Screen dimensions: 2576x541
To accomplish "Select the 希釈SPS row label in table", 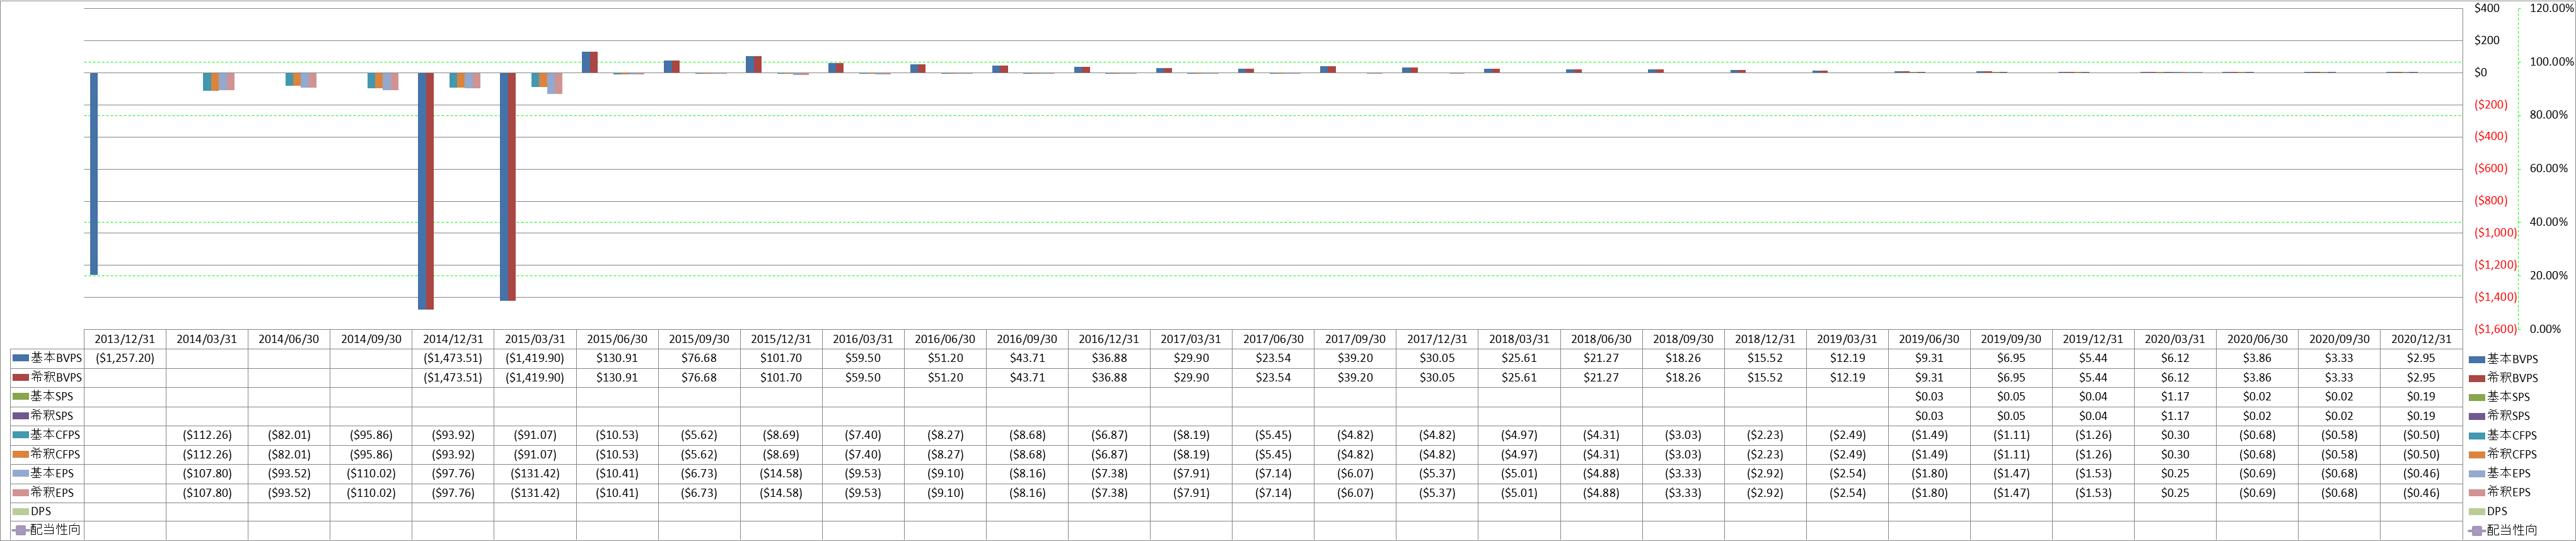I will click(52, 415).
